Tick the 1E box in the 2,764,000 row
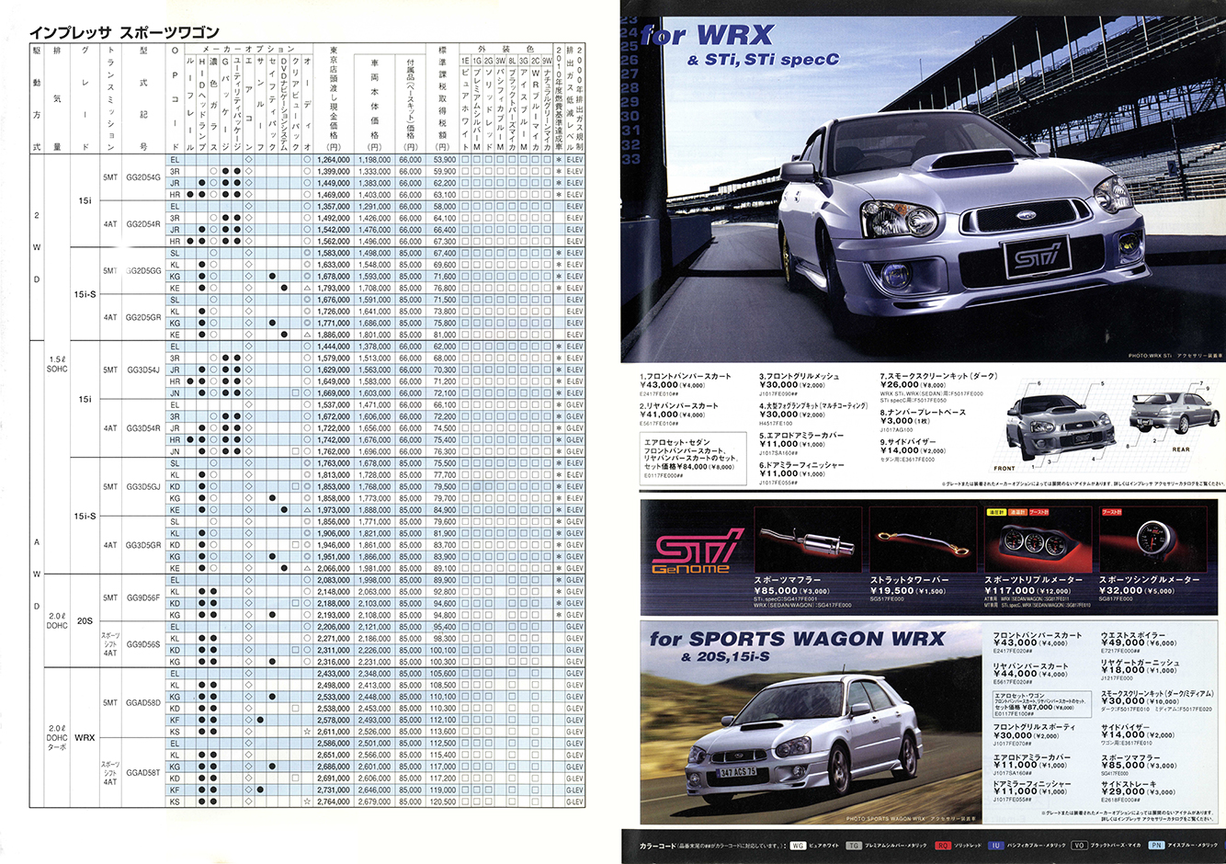The width and height of the screenshot is (1226, 864). (x=465, y=801)
